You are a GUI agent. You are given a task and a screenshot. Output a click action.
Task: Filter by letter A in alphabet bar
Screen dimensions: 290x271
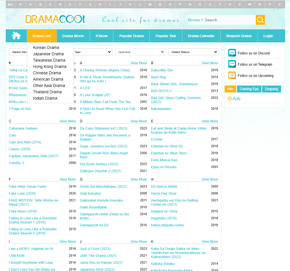point(30,4)
